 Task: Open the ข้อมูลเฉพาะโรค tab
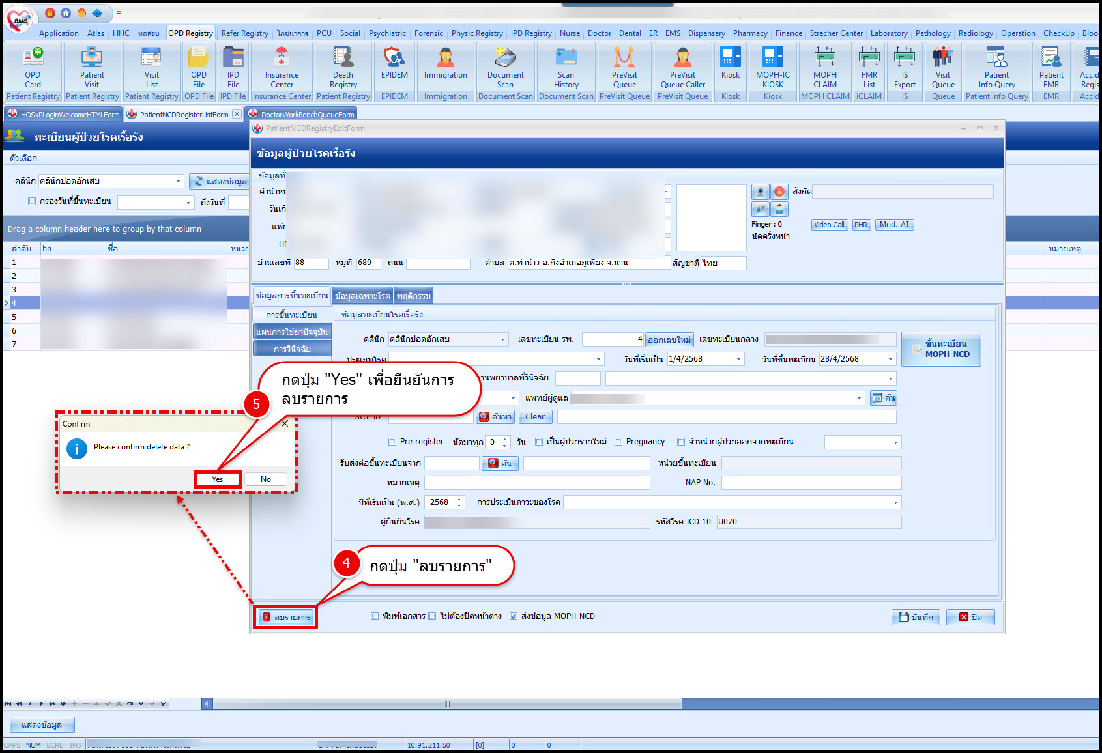[x=362, y=296]
